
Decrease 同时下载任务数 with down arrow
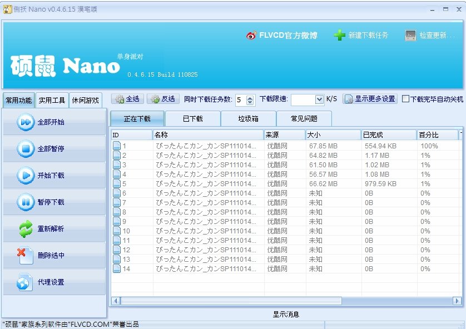pyautogui.click(x=250, y=102)
